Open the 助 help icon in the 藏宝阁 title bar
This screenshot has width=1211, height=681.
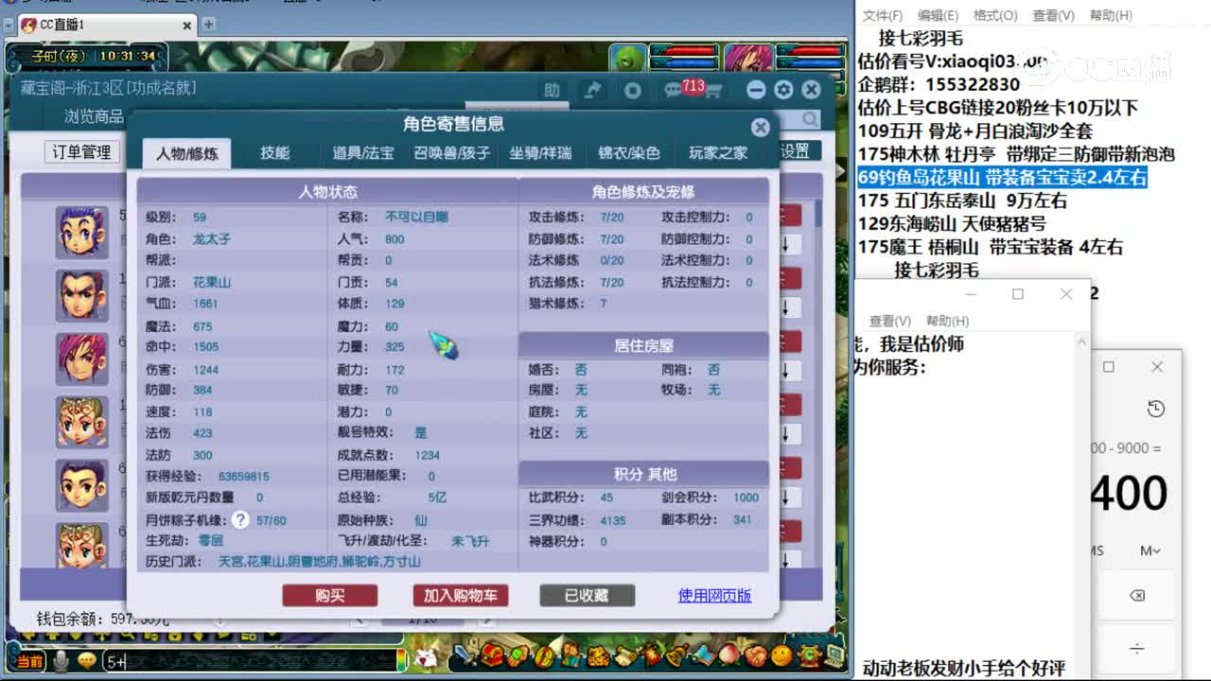point(552,90)
